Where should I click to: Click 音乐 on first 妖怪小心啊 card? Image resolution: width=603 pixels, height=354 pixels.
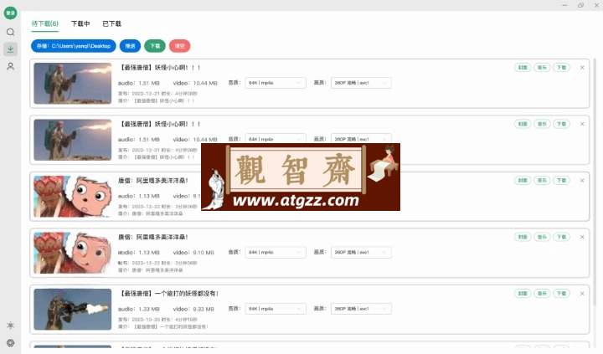point(542,68)
